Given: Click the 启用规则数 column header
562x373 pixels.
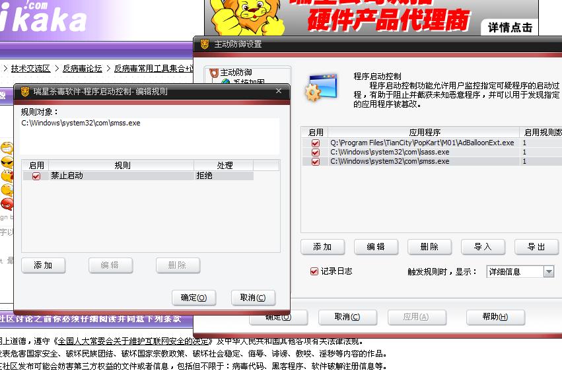Looking at the screenshot, I should coord(542,133).
